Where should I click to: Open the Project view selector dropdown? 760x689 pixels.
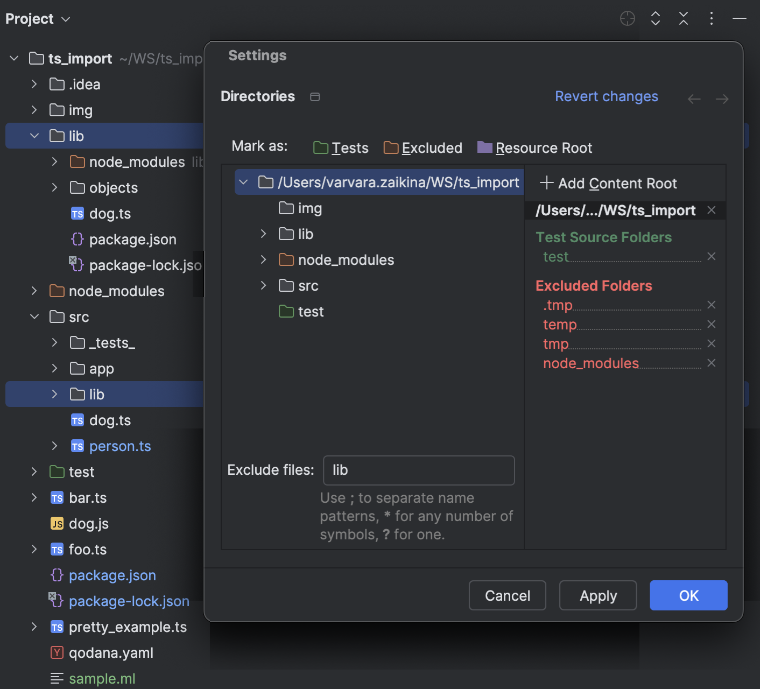[x=38, y=18]
